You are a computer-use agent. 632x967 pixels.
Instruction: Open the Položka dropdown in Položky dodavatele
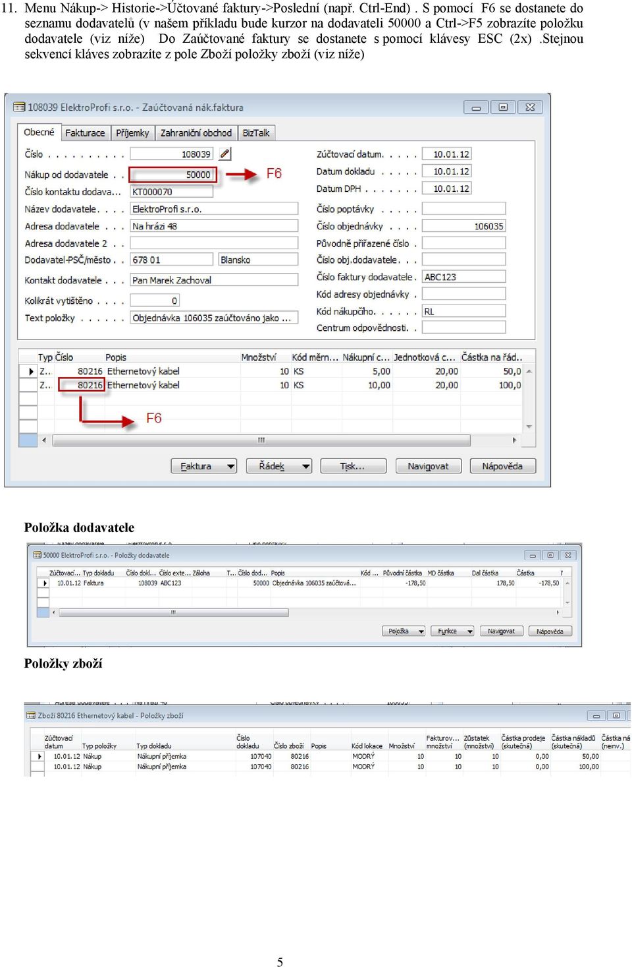tap(403, 631)
